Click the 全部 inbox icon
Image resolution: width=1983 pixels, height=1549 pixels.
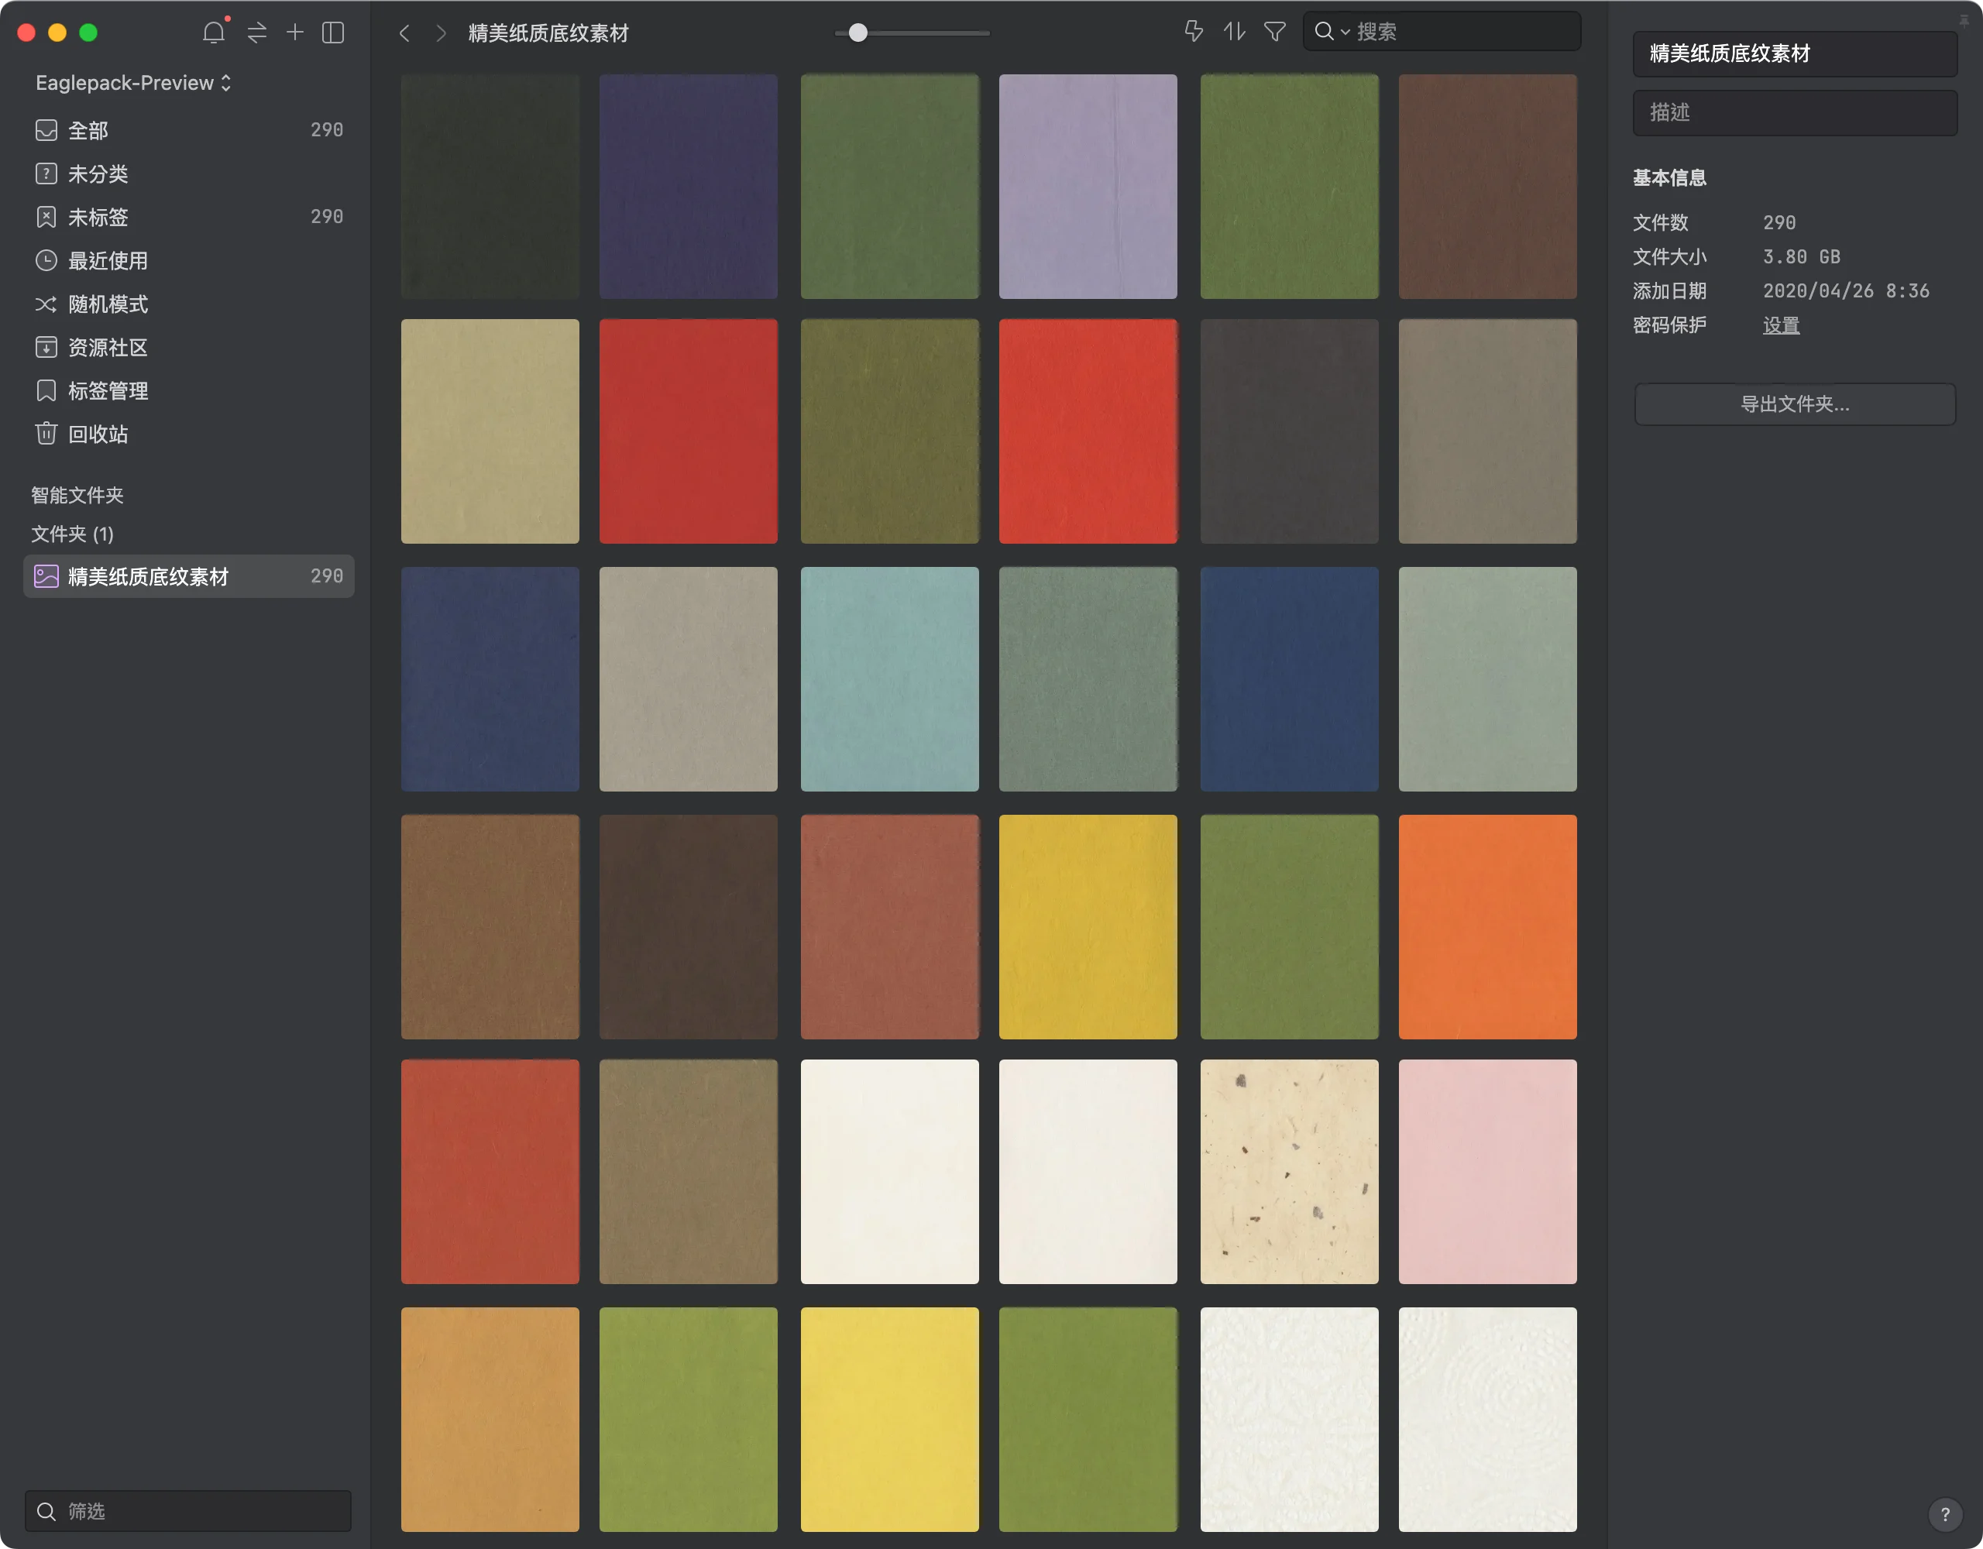pyautogui.click(x=46, y=130)
